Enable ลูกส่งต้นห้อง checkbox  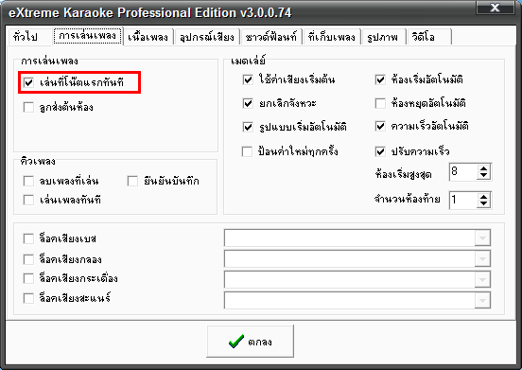(28, 108)
